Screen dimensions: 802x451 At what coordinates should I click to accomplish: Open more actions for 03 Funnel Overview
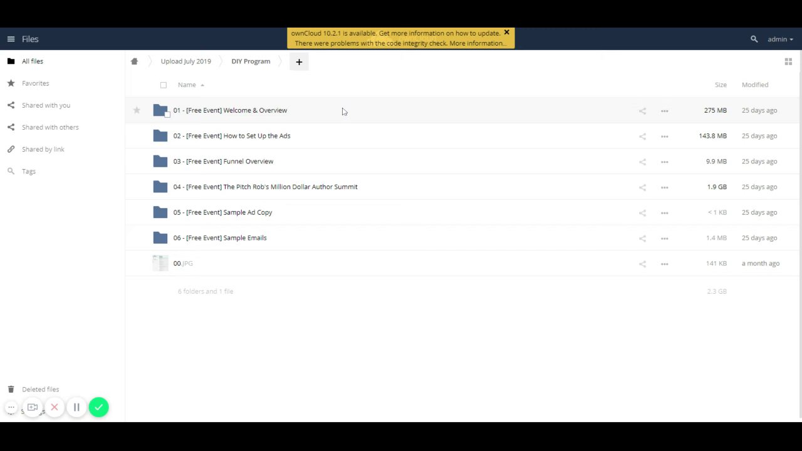[x=664, y=162]
